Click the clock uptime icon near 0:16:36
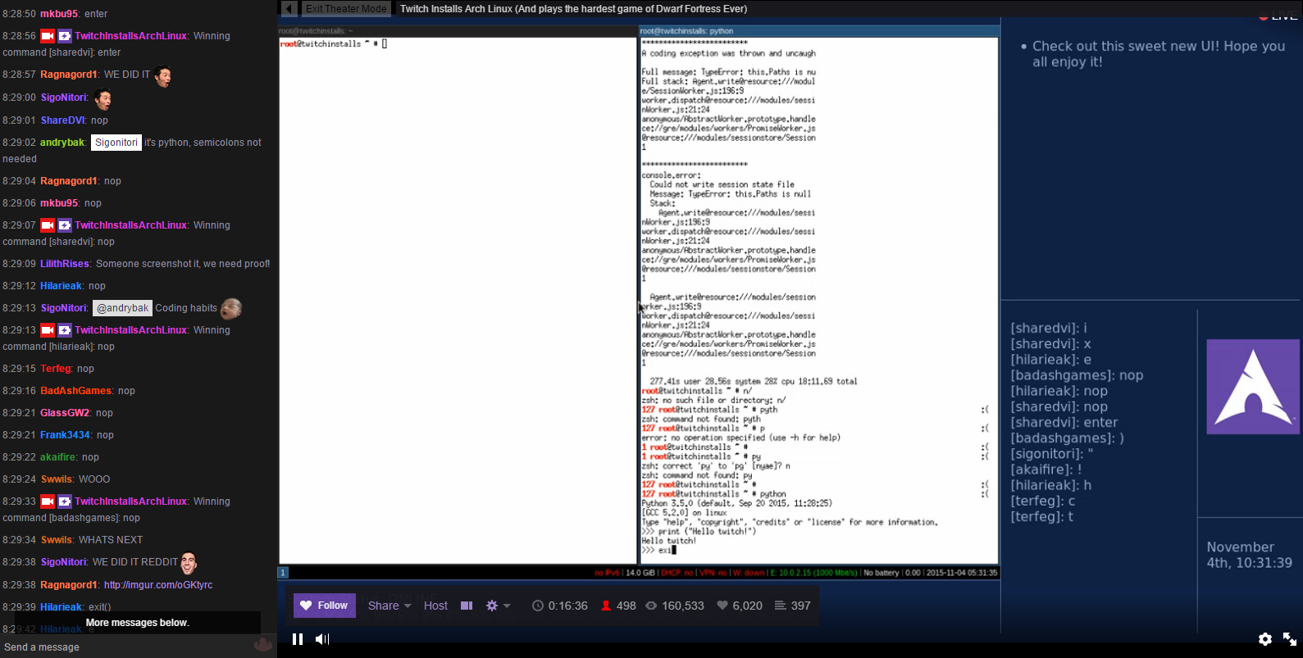 coord(538,606)
